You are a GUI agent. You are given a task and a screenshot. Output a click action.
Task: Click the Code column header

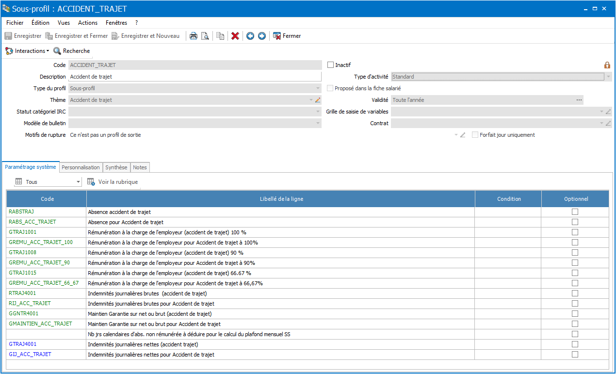point(47,199)
